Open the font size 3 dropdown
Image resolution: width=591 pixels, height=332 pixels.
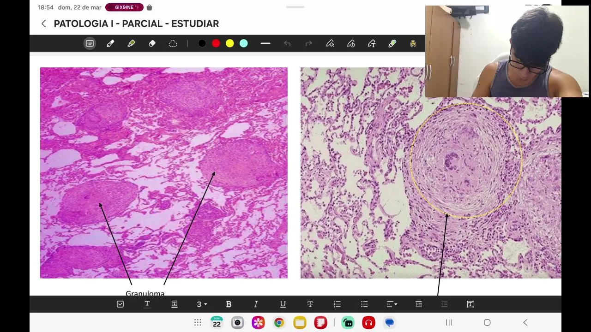click(202, 304)
